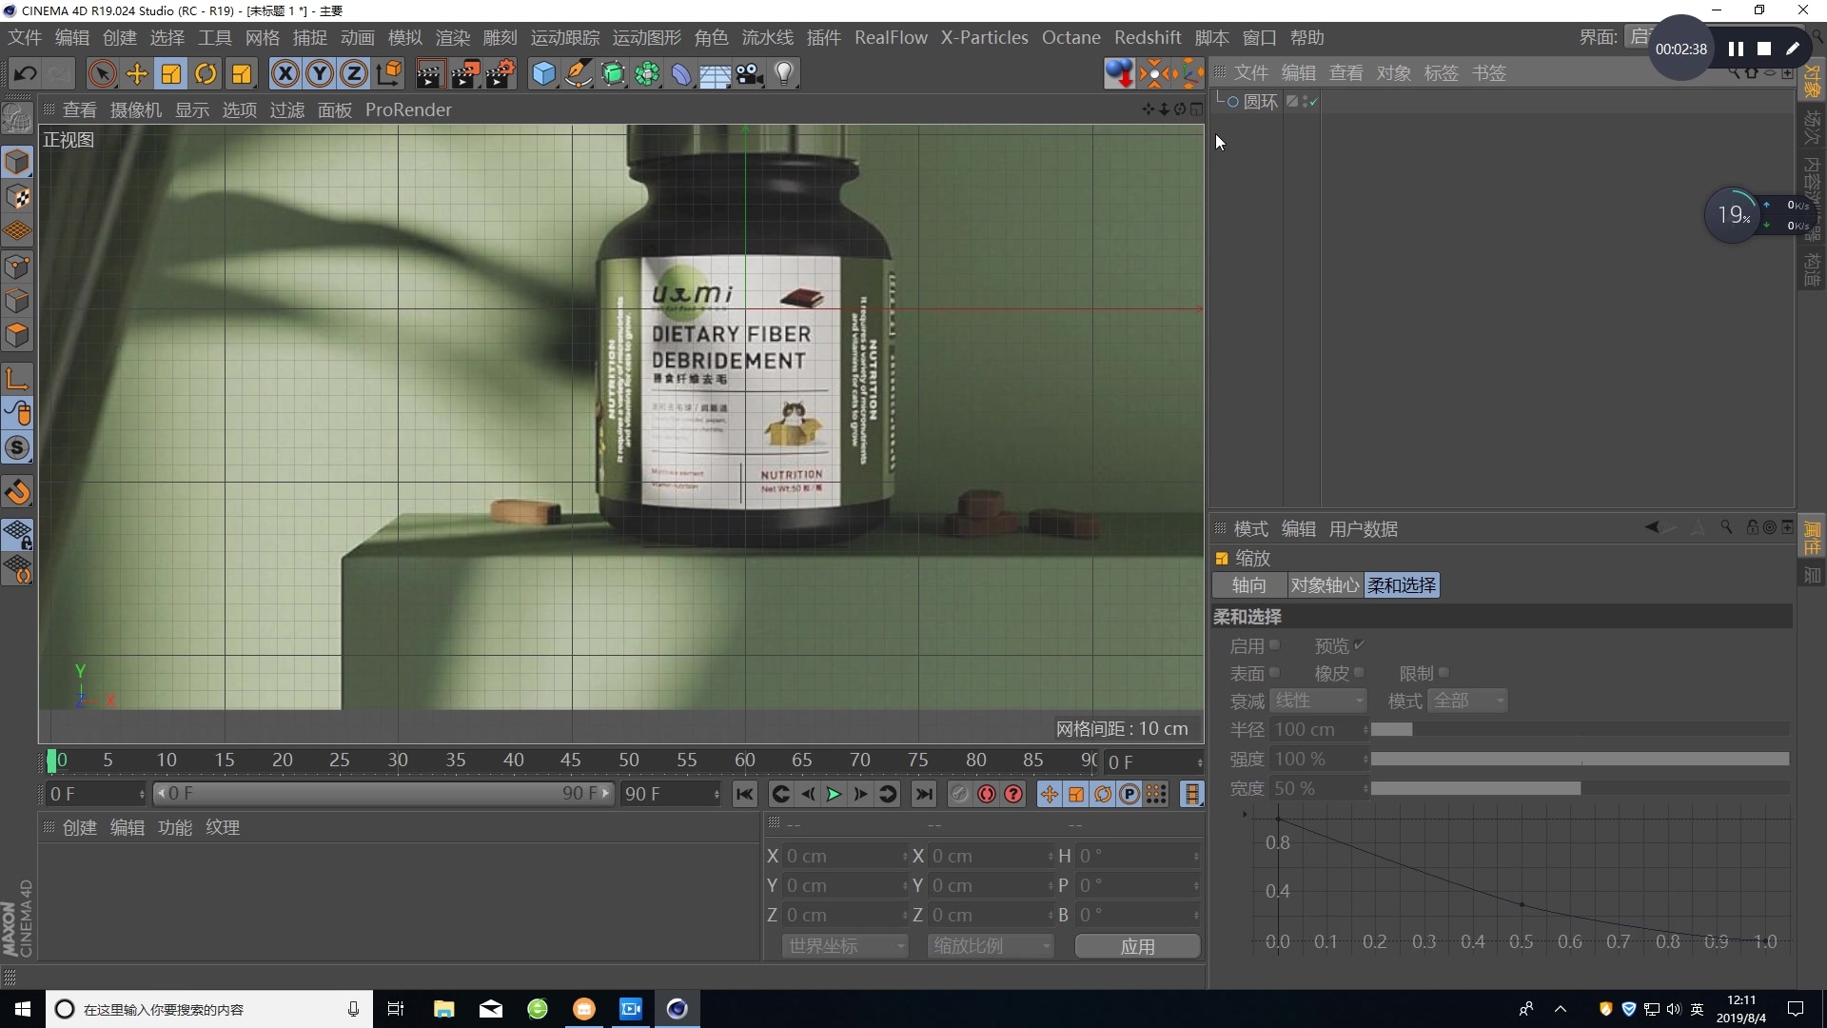Open the 衰减 linear falloff dropdown

click(x=1318, y=700)
